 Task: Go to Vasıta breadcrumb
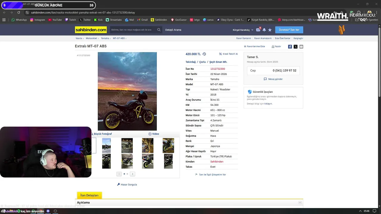[79, 38]
